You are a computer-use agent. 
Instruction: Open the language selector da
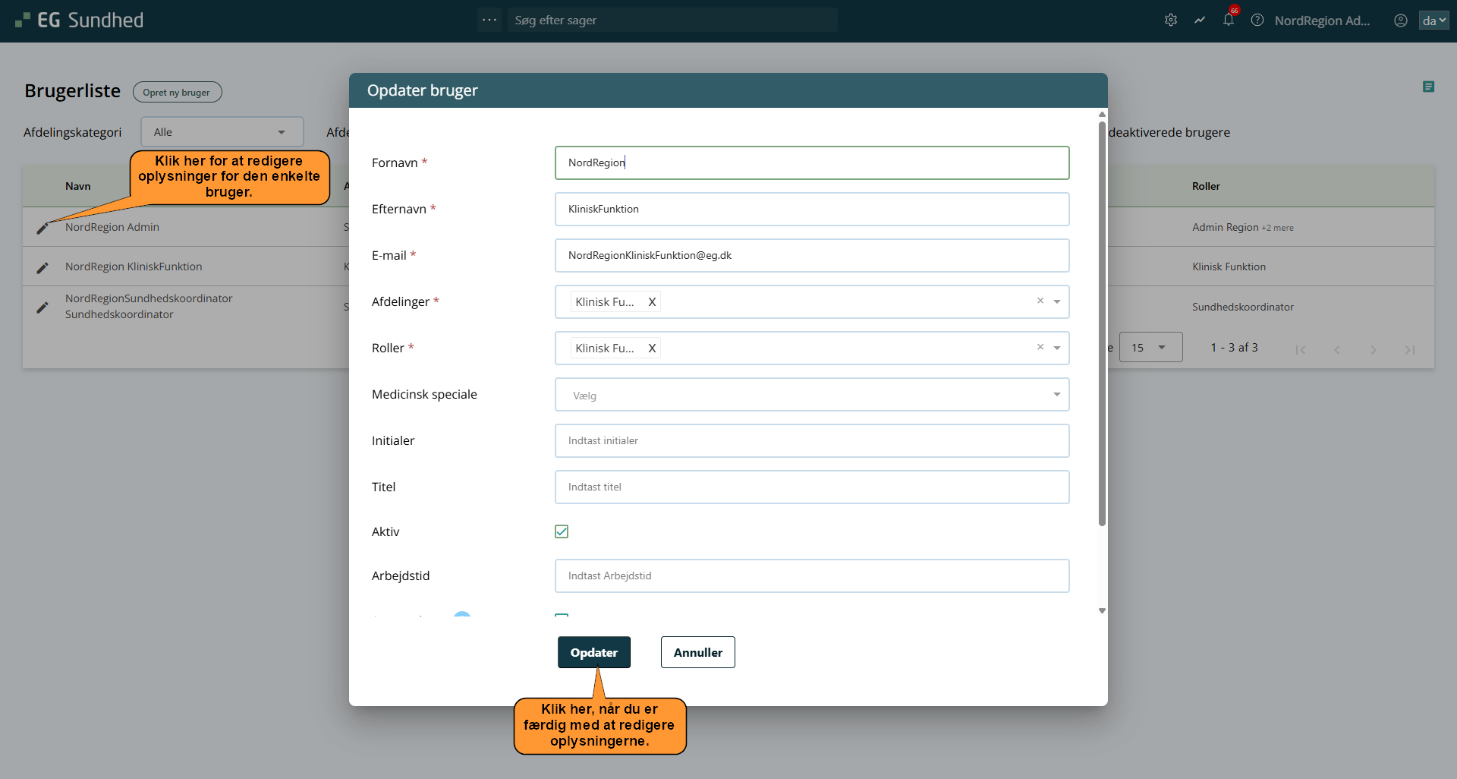tap(1434, 20)
